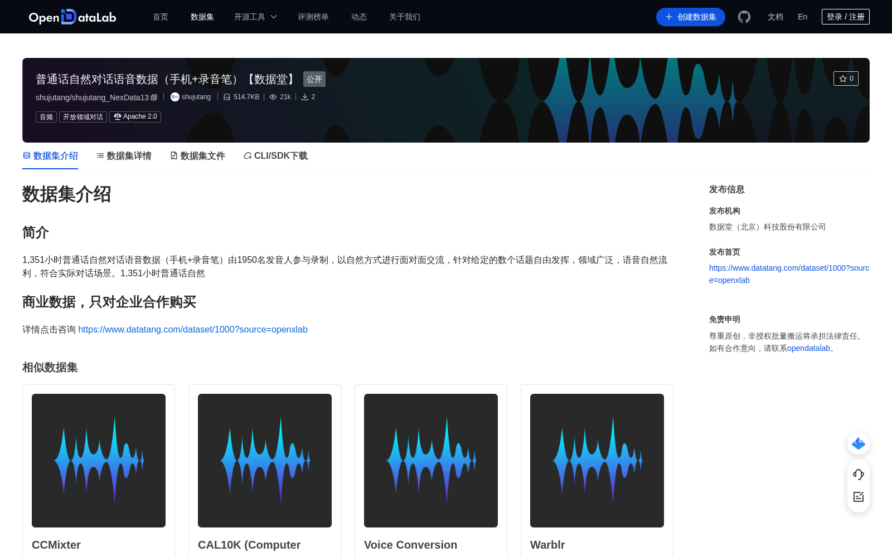Open 动态 in the navigation bar
Image resolution: width=892 pixels, height=557 pixels.
point(359,17)
